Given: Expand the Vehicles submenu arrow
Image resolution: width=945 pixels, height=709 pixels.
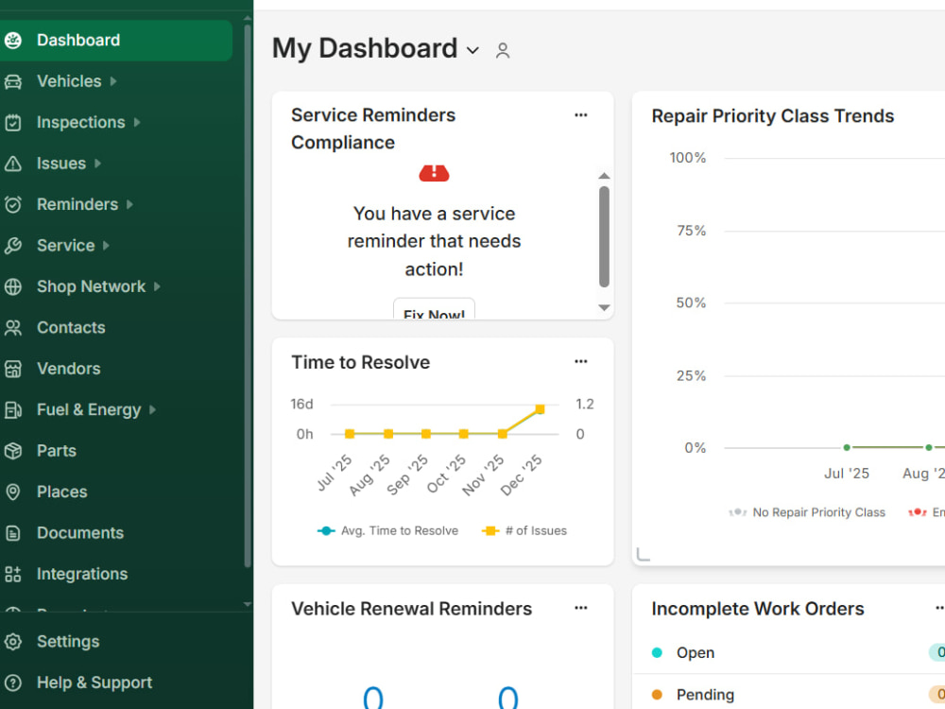Looking at the screenshot, I should pos(113,80).
